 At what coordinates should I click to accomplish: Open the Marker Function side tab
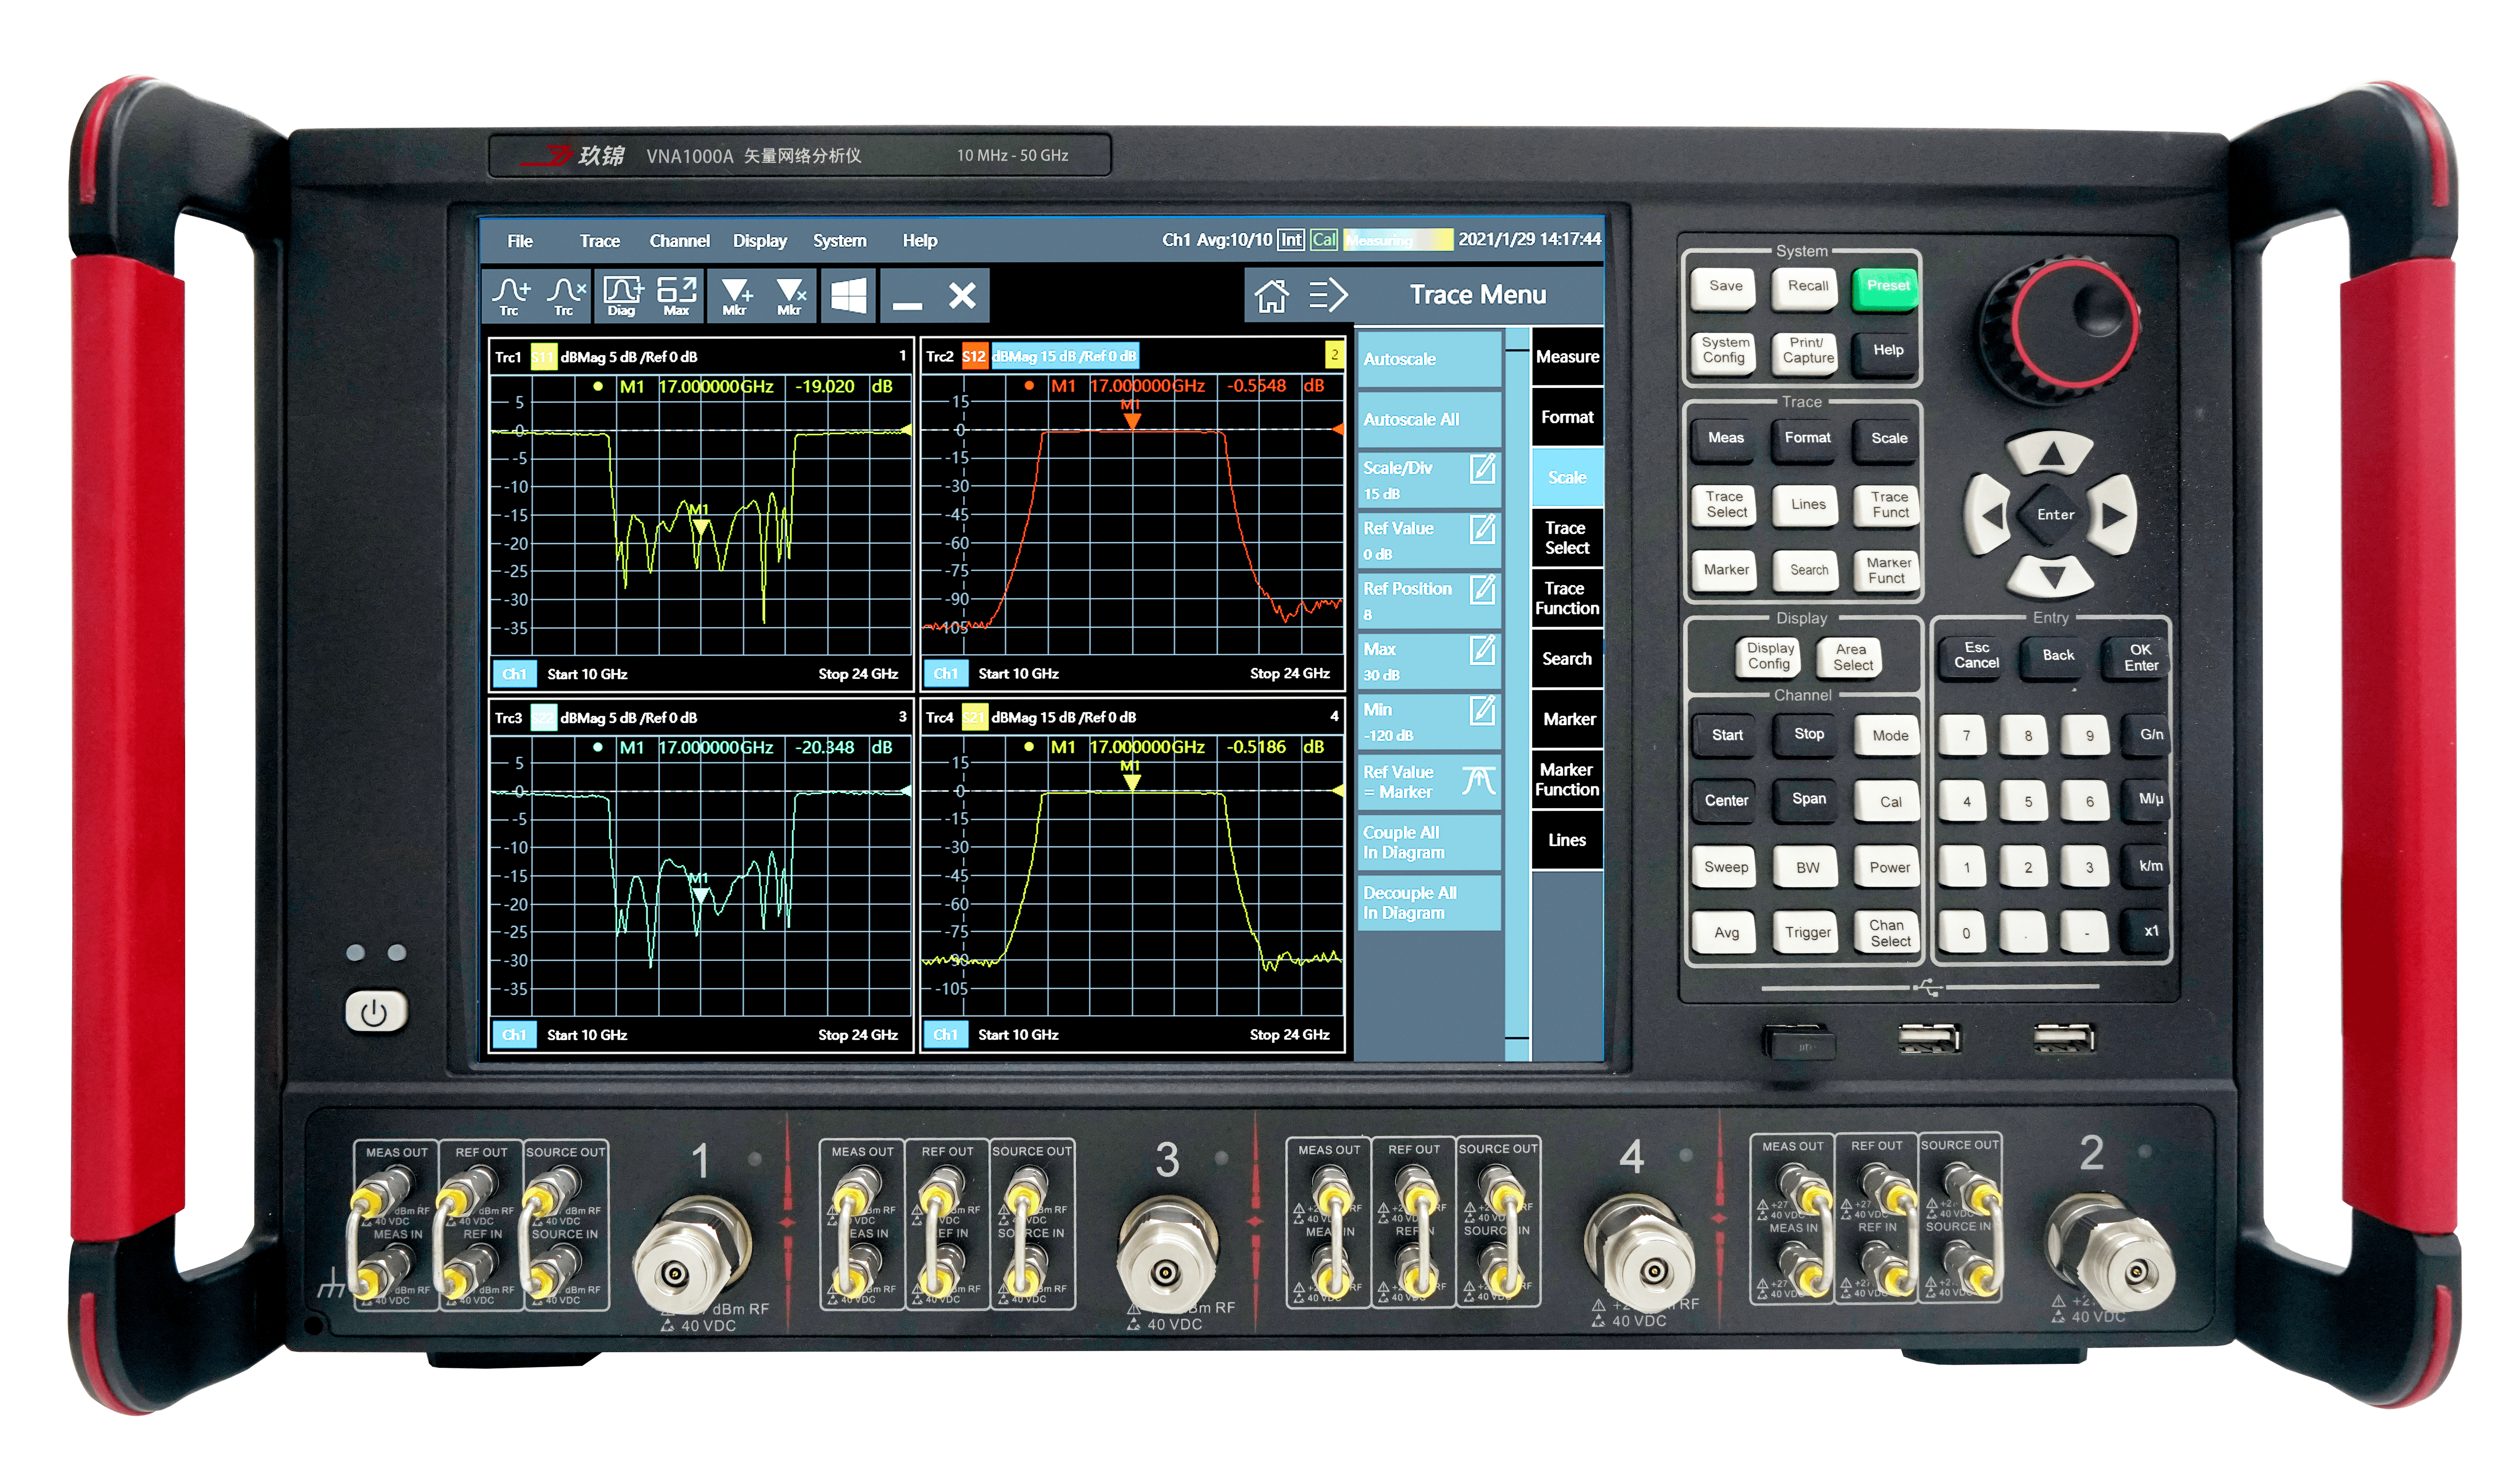1567,780
